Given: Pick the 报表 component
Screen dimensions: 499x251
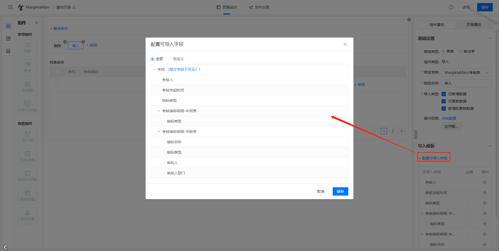Looking at the screenshot, I should click(x=28, y=68).
